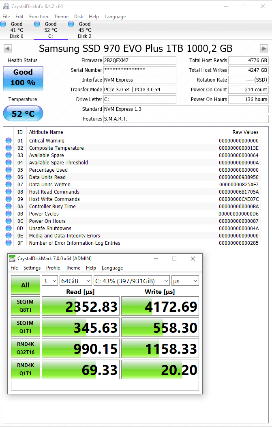Click status orb for Data Units Read row
272x427 pixels.
(x=9, y=177)
